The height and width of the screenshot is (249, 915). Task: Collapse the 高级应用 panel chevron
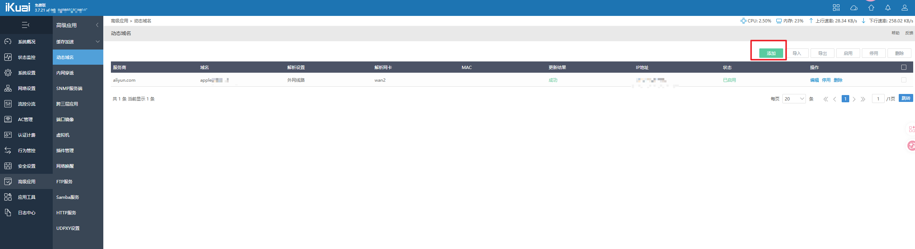(97, 25)
